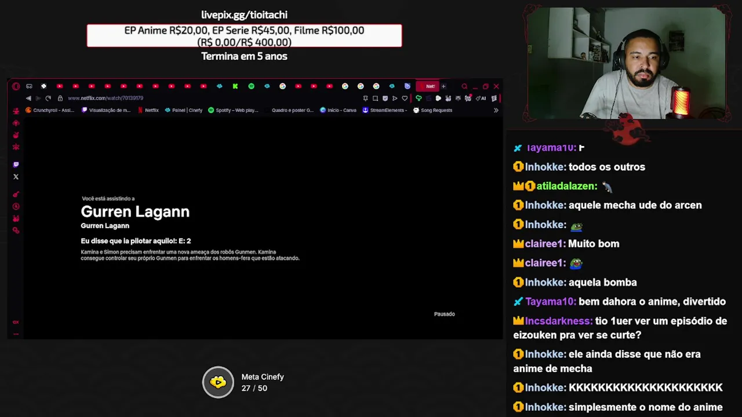Switch to the active Netflix tab
The height and width of the screenshot is (417, 742).
[x=427, y=86]
